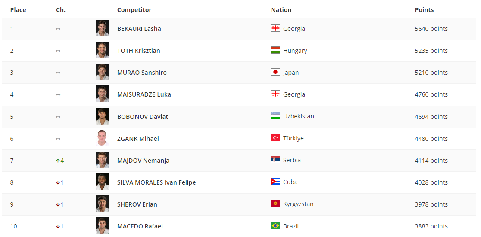Open BEKAURI Lasha's profile link

pyautogui.click(x=139, y=29)
